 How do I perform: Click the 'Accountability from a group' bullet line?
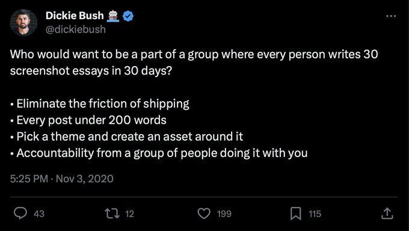[159, 153]
